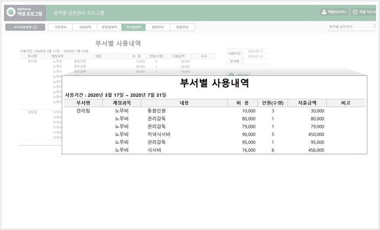The image size is (380, 230).
Task: Open the 일별관리 tab
Action: point(183,27)
